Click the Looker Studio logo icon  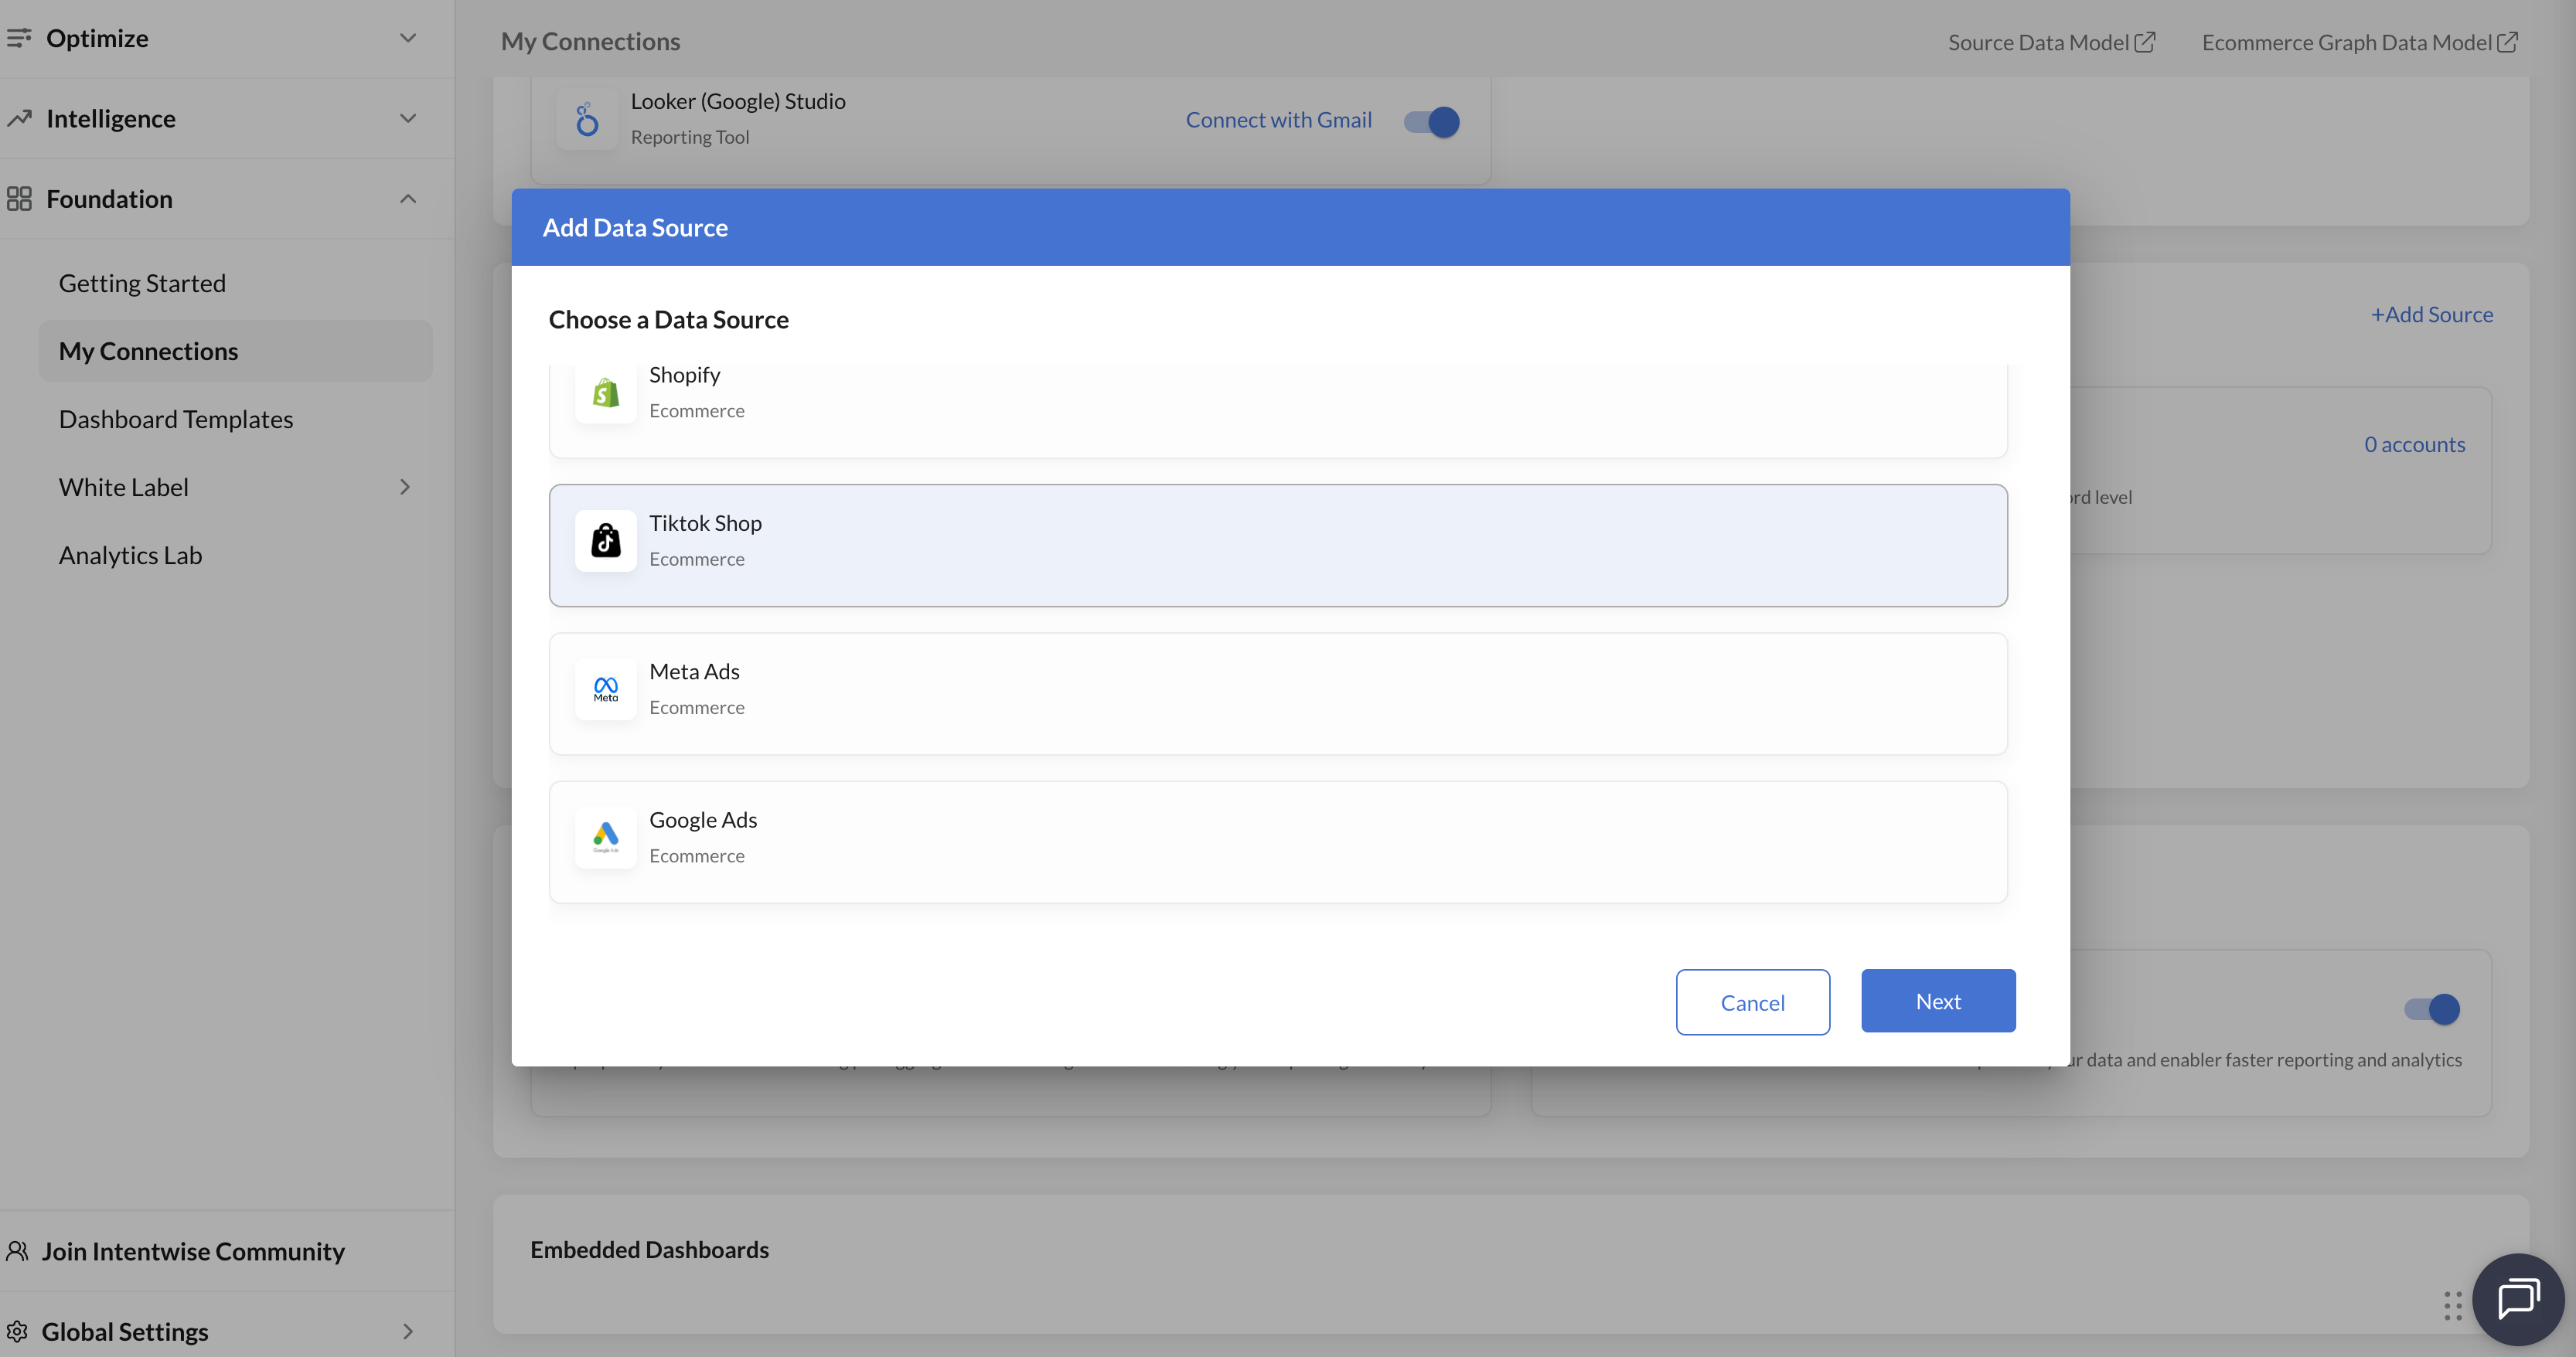point(587,120)
